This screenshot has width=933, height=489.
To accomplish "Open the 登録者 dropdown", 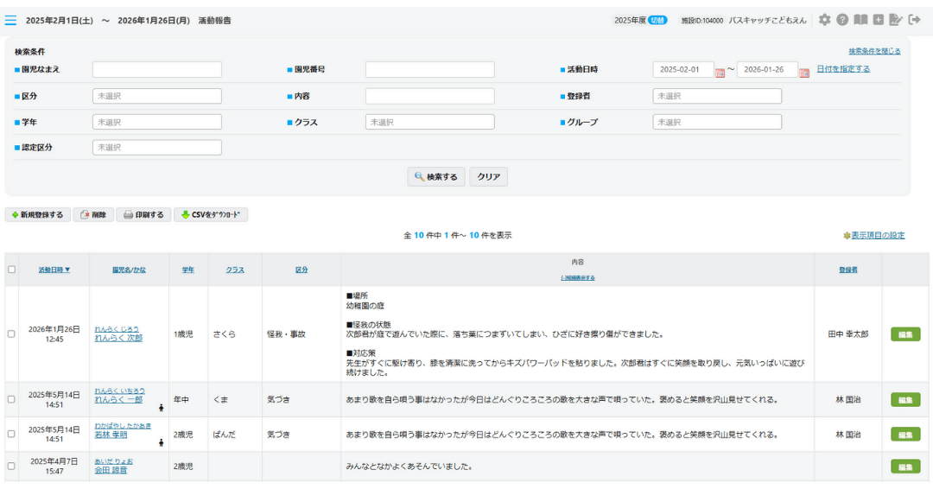I will coord(717,96).
